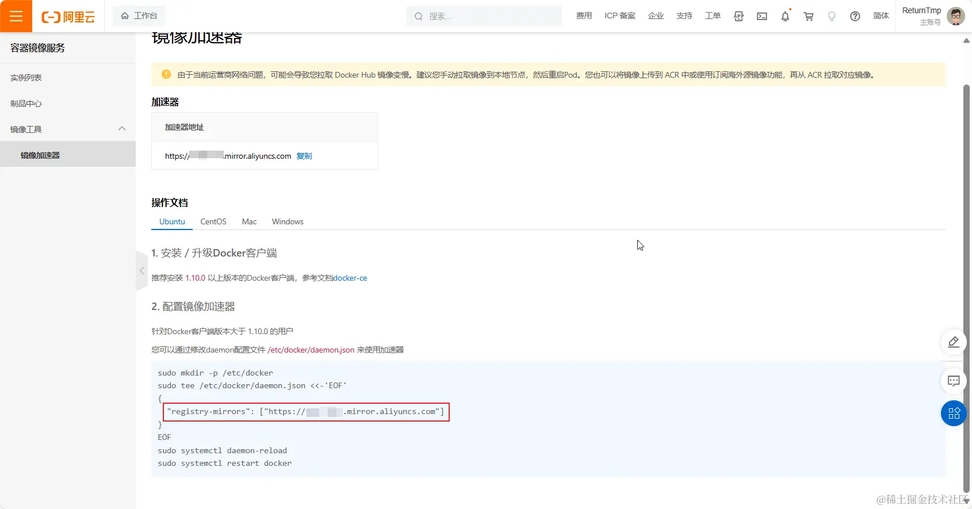Viewport: 972px width, 509px height.
Task: Click the ReturnTmp account name
Action: coord(921,10)
